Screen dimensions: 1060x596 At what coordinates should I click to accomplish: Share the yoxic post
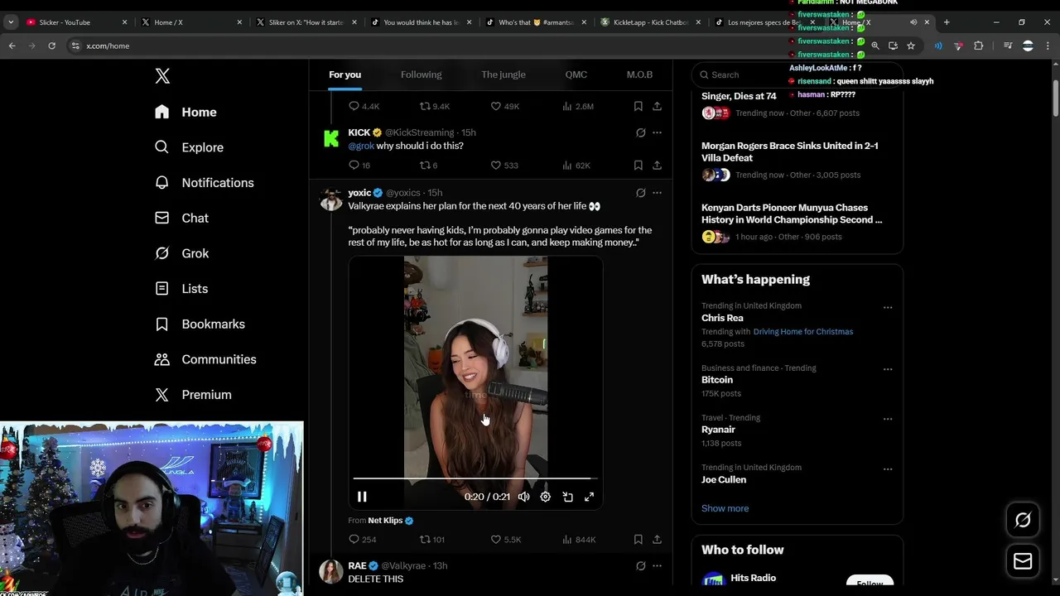pos(657,540)
